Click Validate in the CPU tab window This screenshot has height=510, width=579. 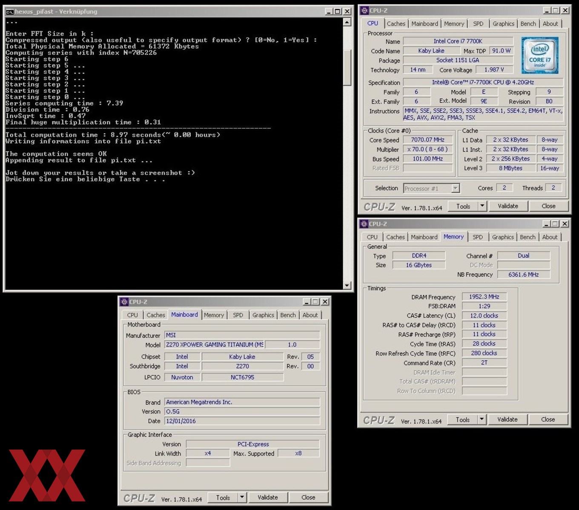[508, 206]
